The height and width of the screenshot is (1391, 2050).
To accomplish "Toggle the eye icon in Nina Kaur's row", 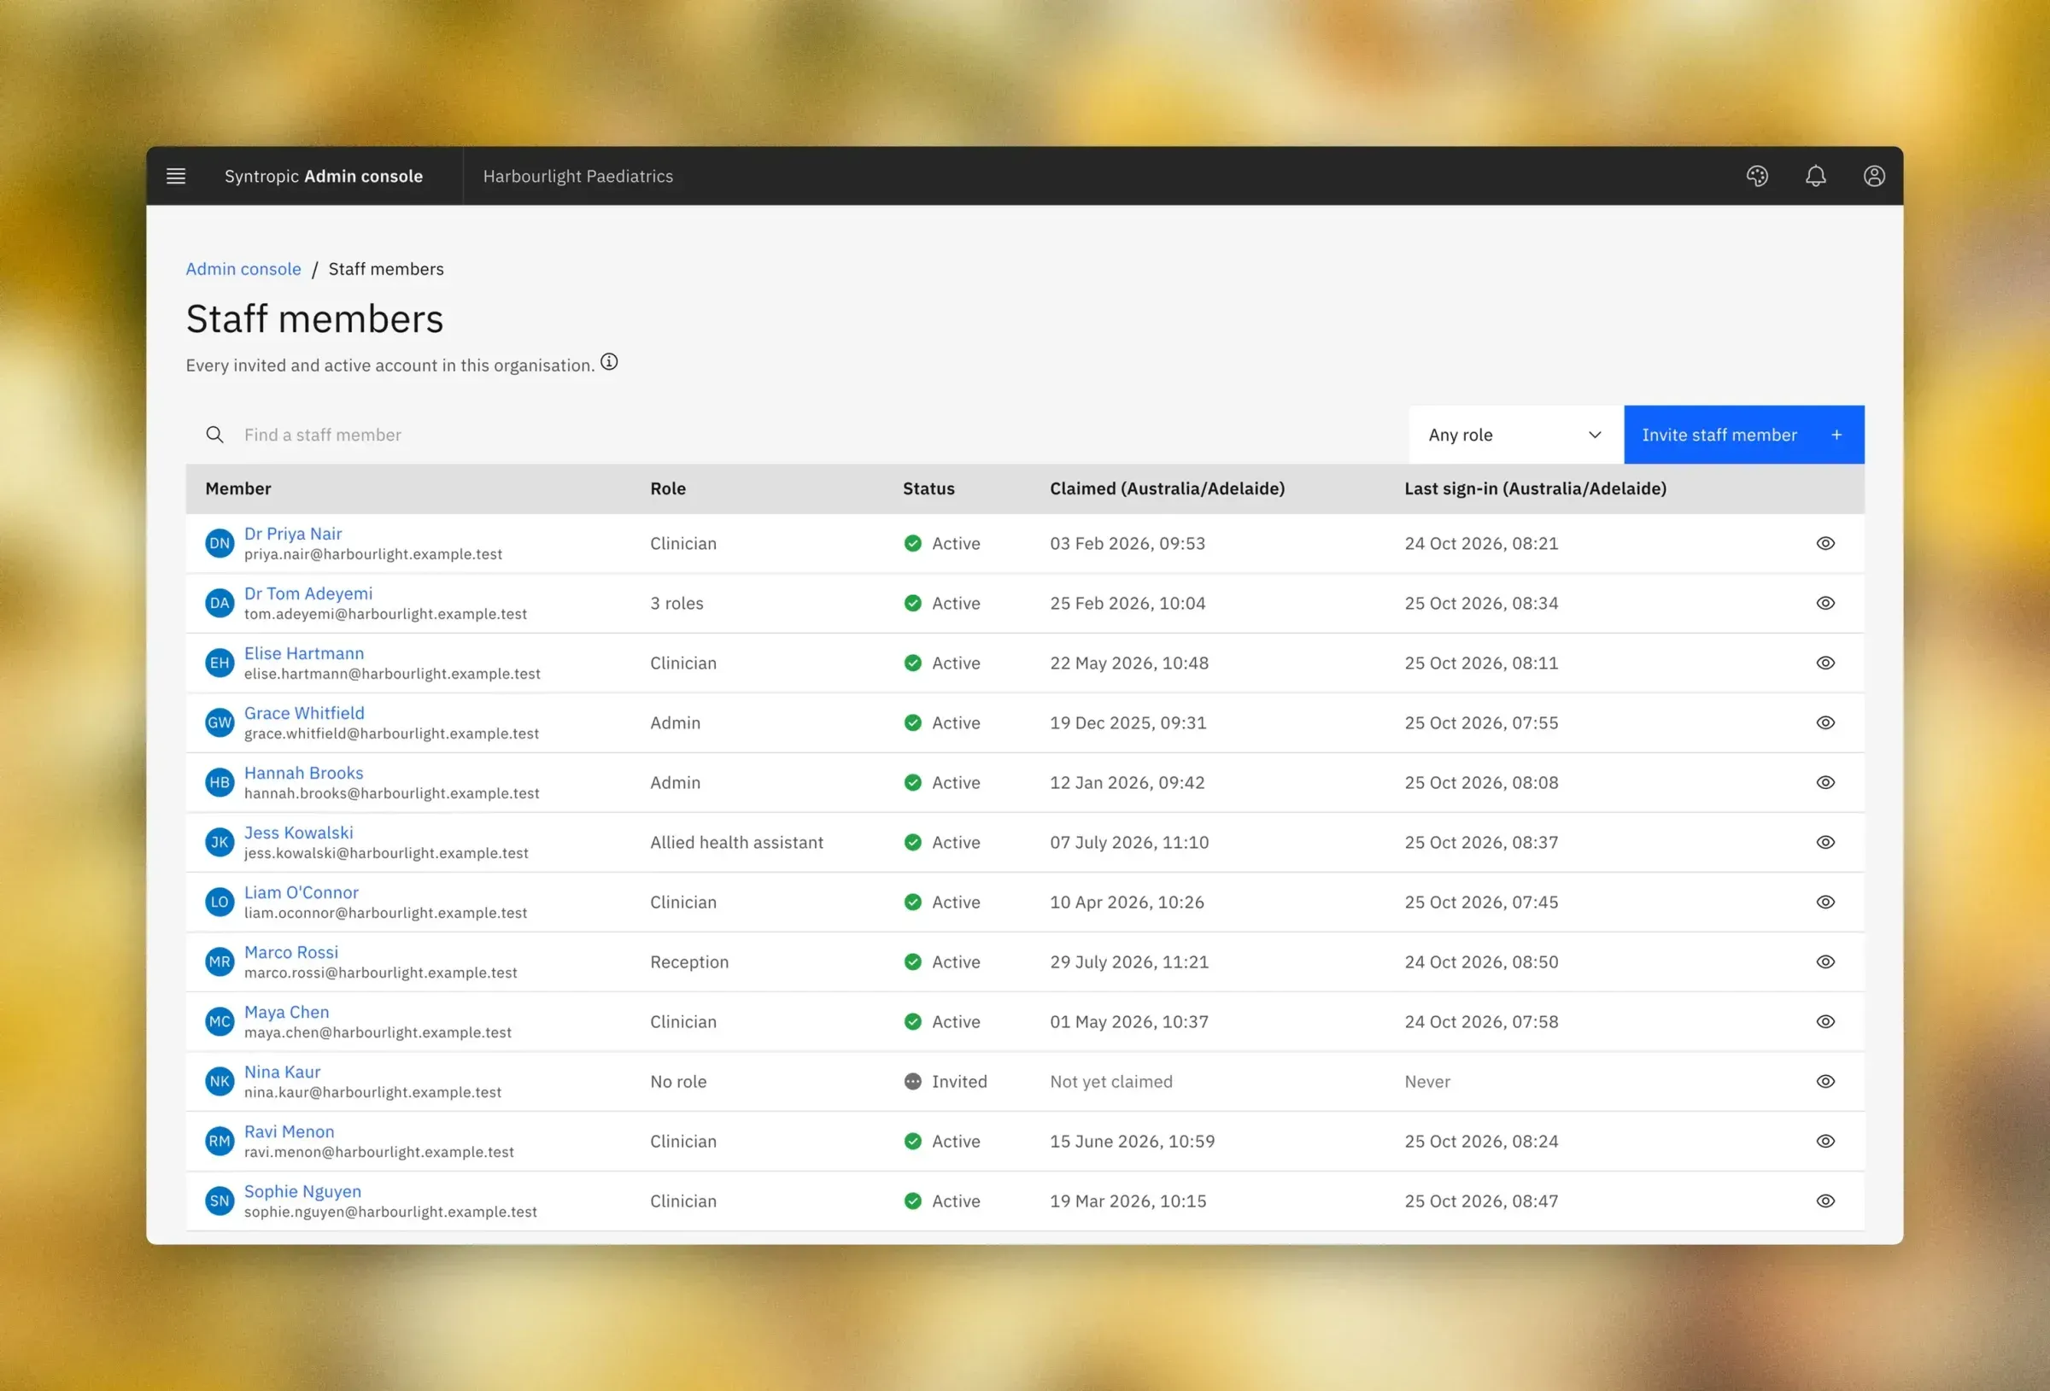I will pyautogui.click(x=1825, y=1081).
